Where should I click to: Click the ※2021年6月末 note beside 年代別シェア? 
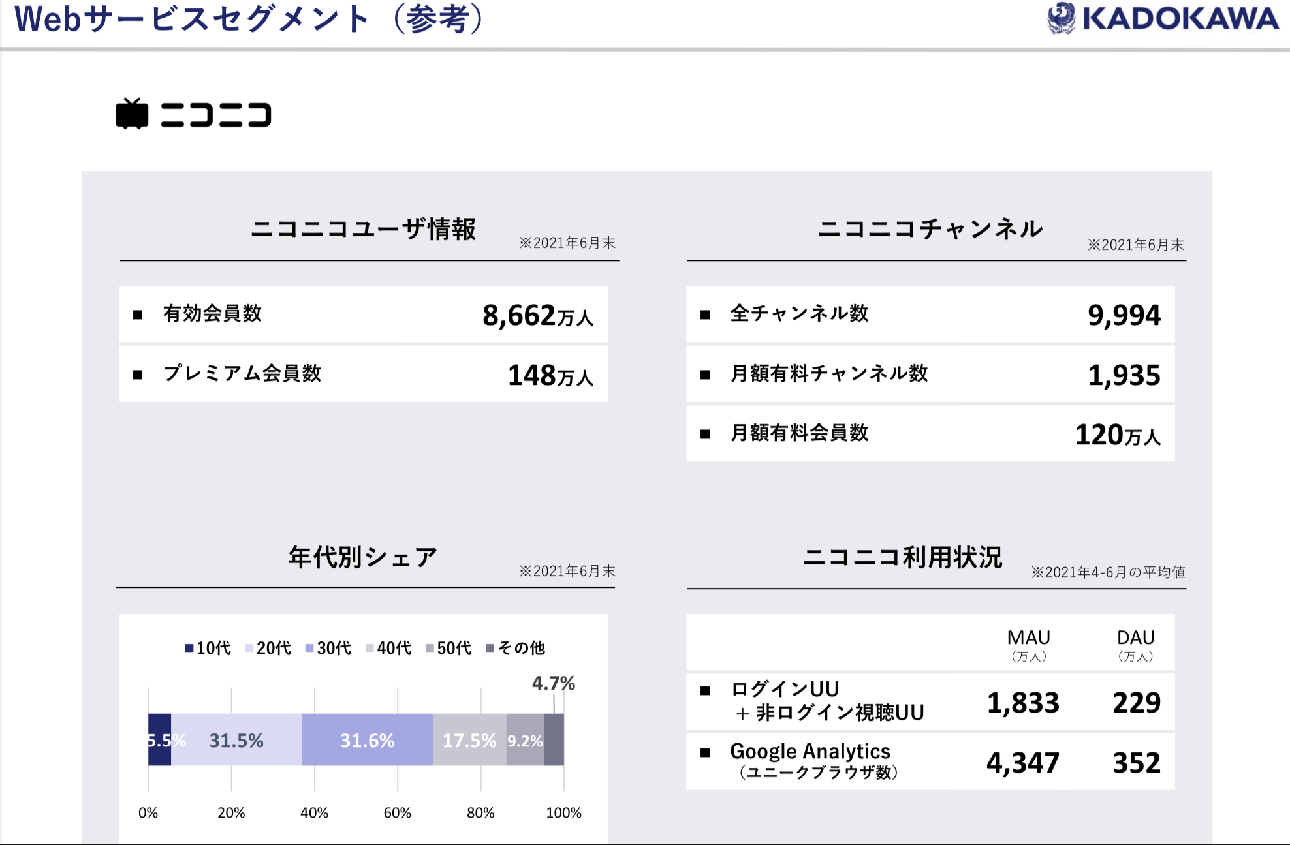(567, 571)
